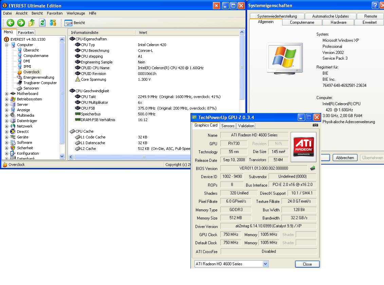Click the GPU-Z Close button

(x=307, y=264)
